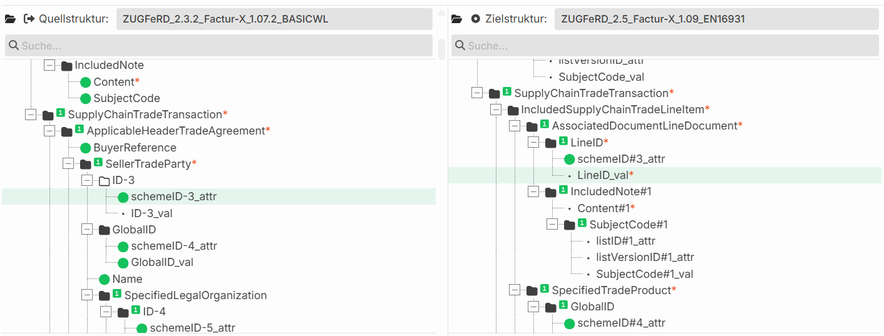This screenshot has width=884, height=336.
Task: Click the green dot of GlobalID_val
Action: click(x=123, y=263)
